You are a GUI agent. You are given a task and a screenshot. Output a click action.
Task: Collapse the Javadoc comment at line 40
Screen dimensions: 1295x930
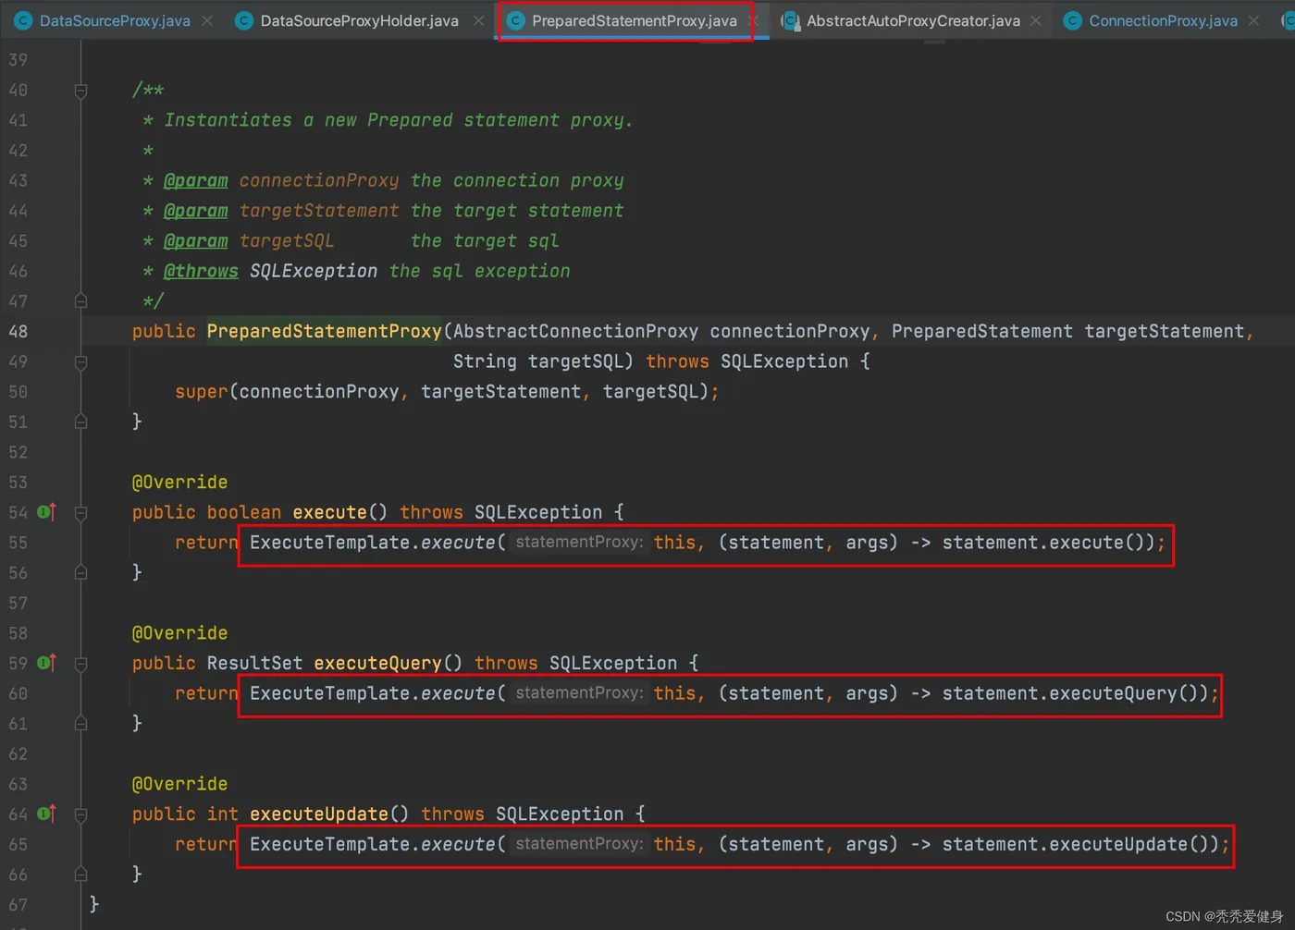point(80,91)
